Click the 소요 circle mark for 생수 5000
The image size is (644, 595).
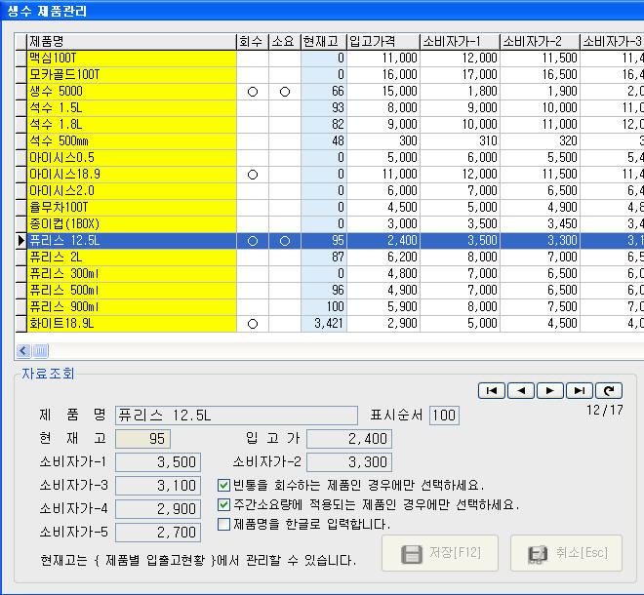(285, 92)
